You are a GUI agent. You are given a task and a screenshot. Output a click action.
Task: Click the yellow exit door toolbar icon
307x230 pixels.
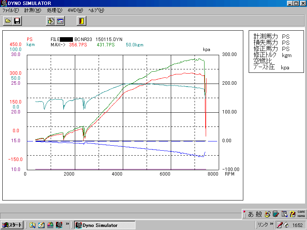click(81, 21)
